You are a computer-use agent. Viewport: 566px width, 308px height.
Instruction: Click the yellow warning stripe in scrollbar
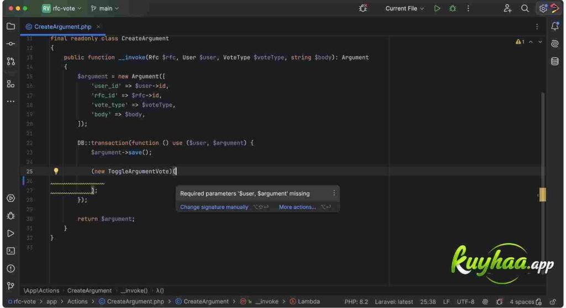pyautogui.click(x=542, y=195)
